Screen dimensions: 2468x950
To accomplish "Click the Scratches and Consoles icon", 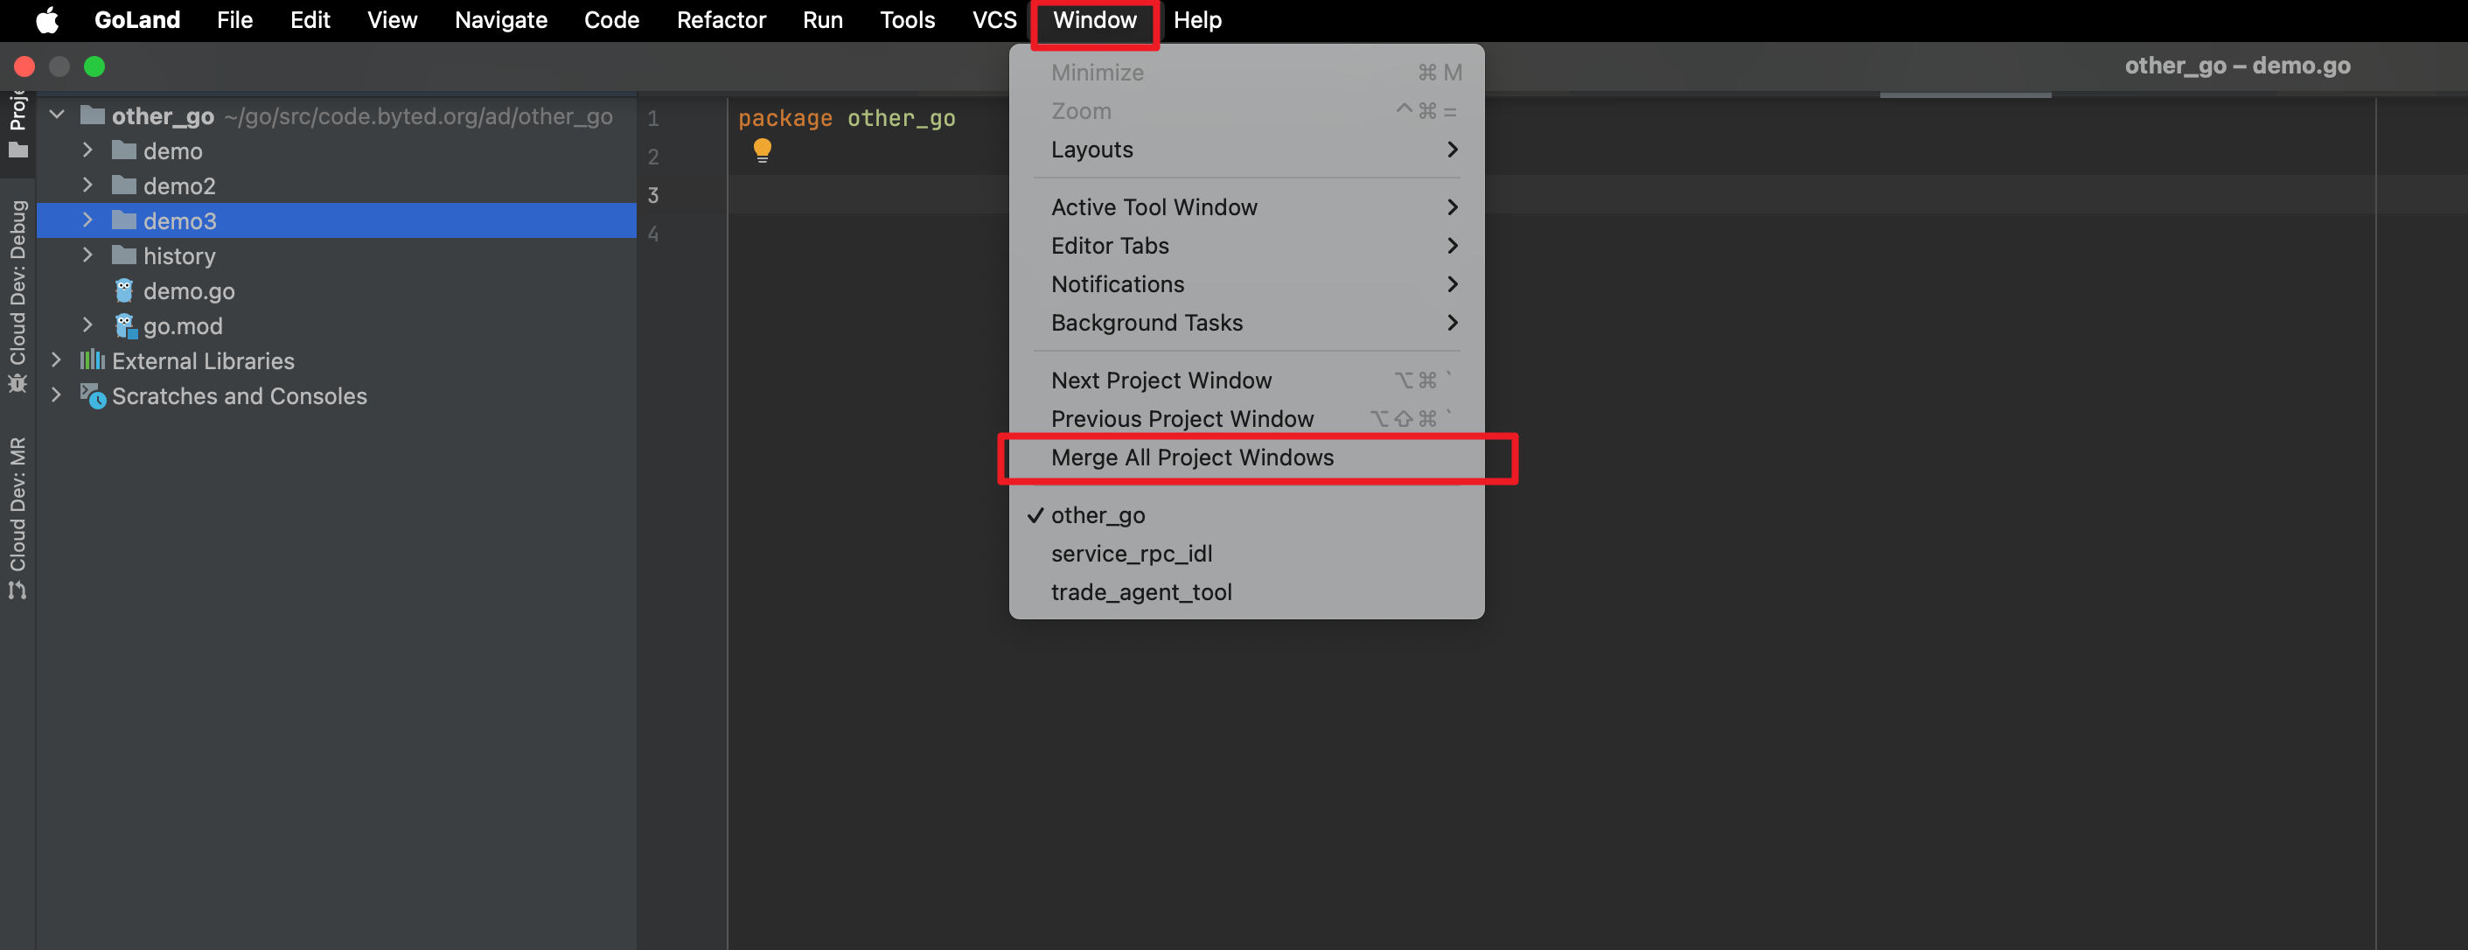I will tap(93, 395).
